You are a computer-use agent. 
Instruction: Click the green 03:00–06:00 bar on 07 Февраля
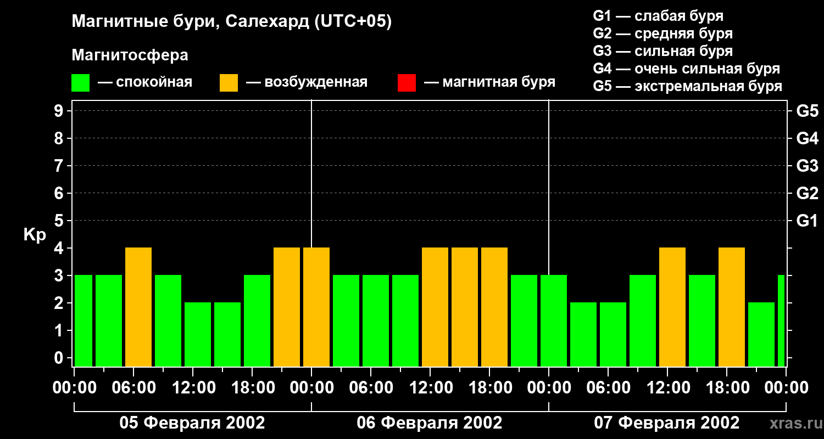(x=583, y=335)
